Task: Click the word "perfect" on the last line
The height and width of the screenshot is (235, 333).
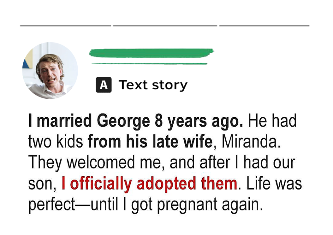Action: [x=52, y=205]
